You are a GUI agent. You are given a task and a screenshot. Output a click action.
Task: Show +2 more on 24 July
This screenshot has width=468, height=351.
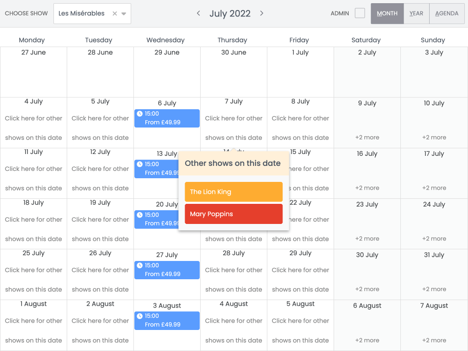click(434, 239)
